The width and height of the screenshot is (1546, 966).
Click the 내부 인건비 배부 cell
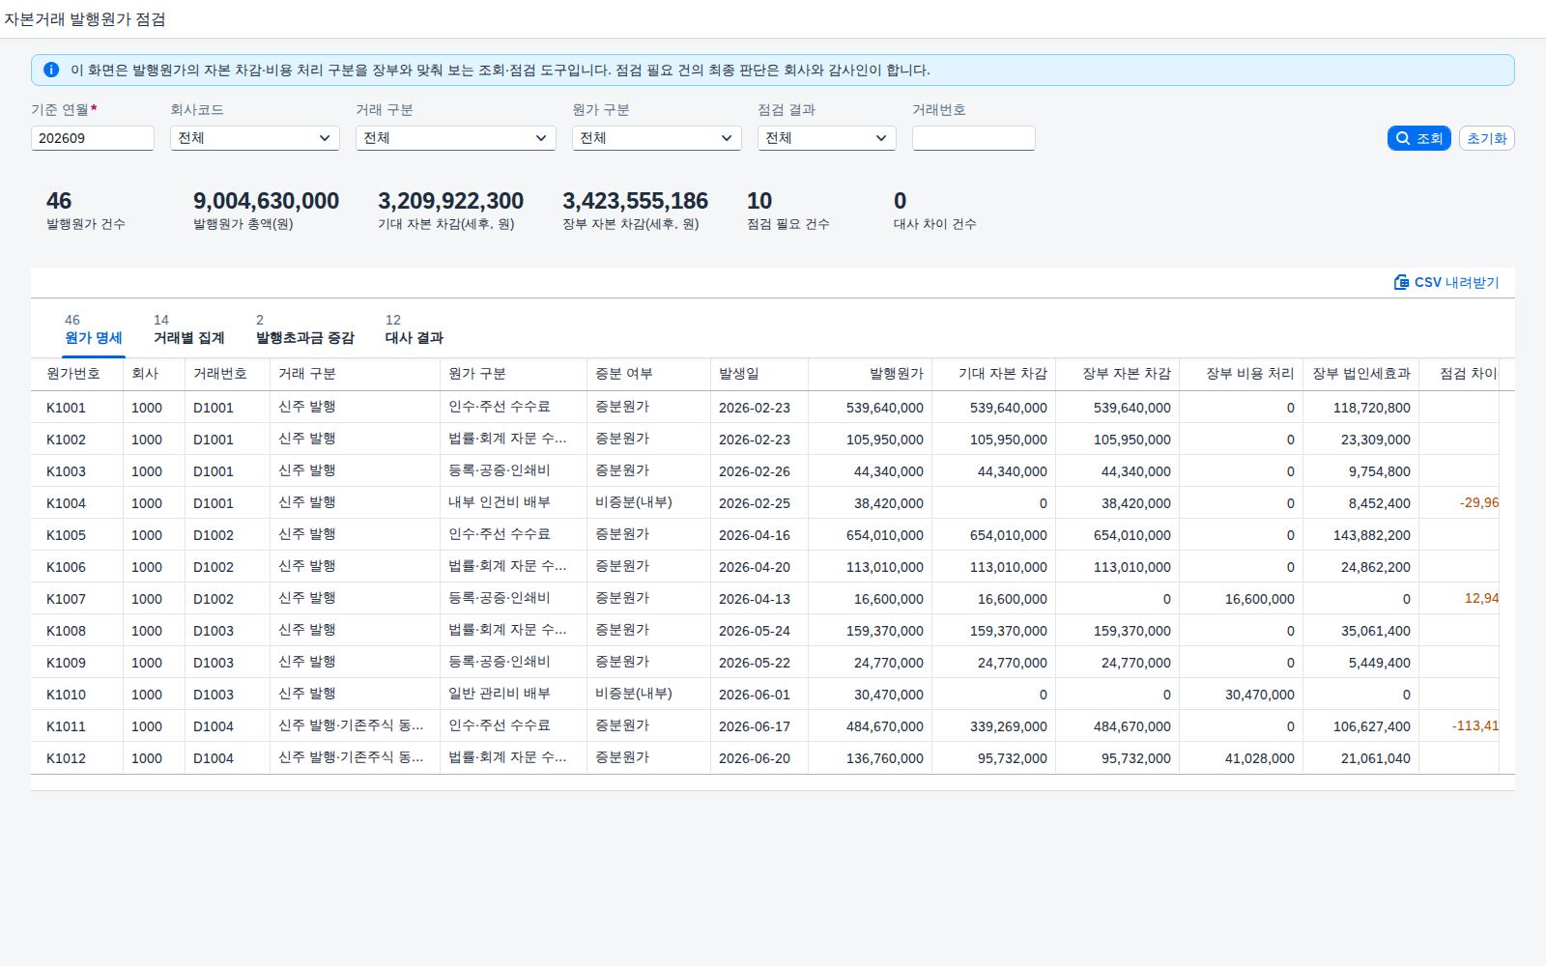click(514, 503)
